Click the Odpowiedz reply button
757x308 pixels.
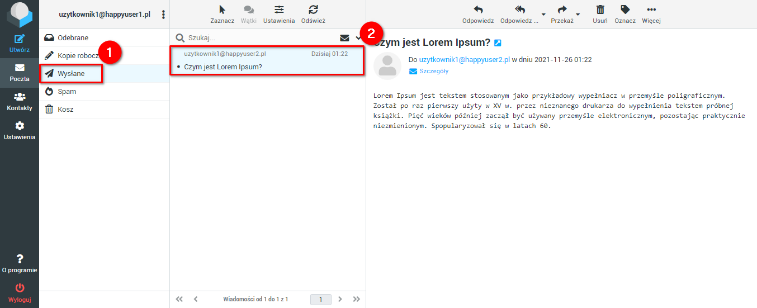point(478,15)
